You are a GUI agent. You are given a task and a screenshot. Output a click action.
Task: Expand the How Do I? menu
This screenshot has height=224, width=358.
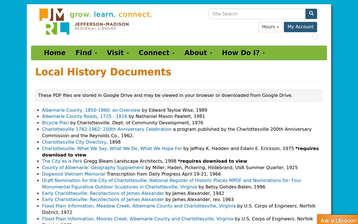coord(243,53)
